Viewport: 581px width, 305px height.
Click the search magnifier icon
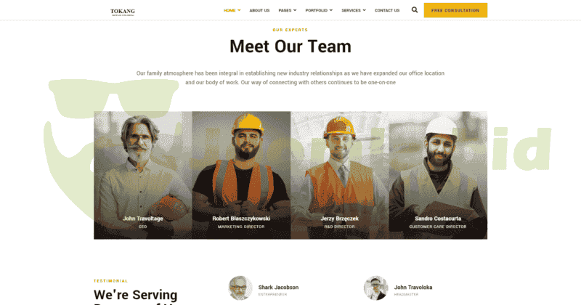(414, 10)
